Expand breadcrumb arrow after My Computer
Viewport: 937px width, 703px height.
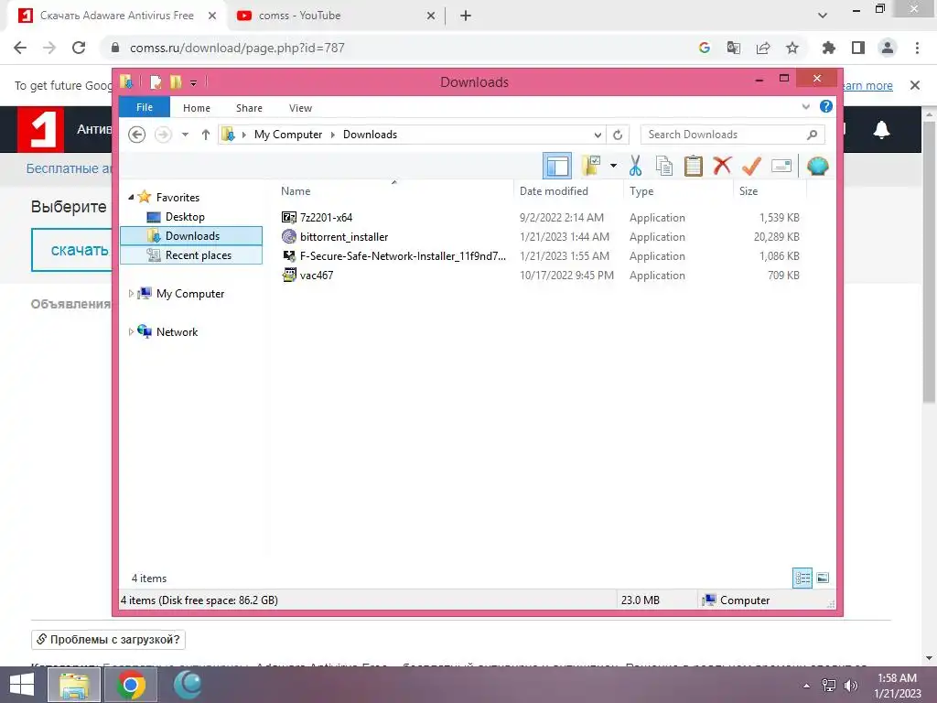pyautogui.click(x=333, y=135)
